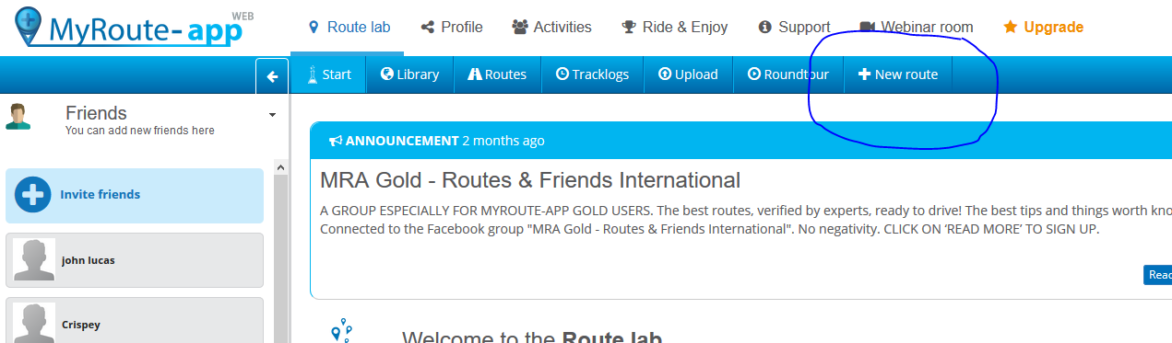Click the globe icon on Library

(x=386, y=74)
